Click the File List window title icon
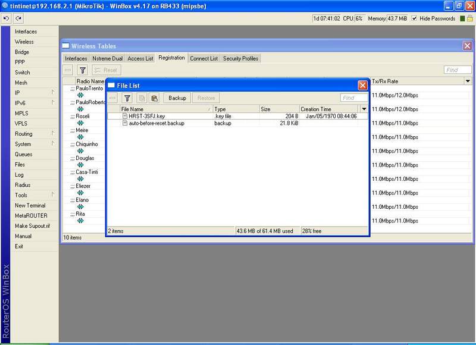 click(x=111, y=85)
